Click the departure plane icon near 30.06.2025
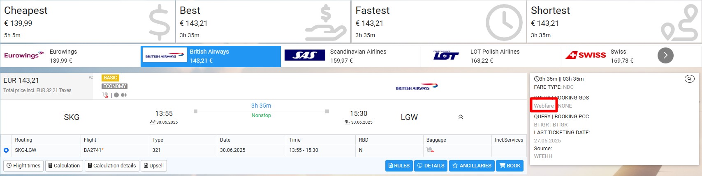The height and width of the screenshot is (176, 702). (x=153, y=122)
